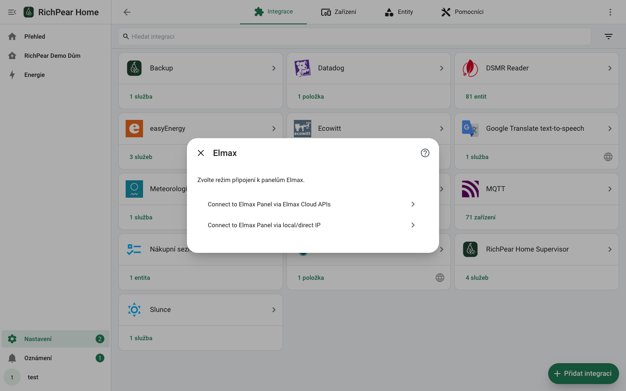Open 1 služba link on Backup

click(141, 96)
